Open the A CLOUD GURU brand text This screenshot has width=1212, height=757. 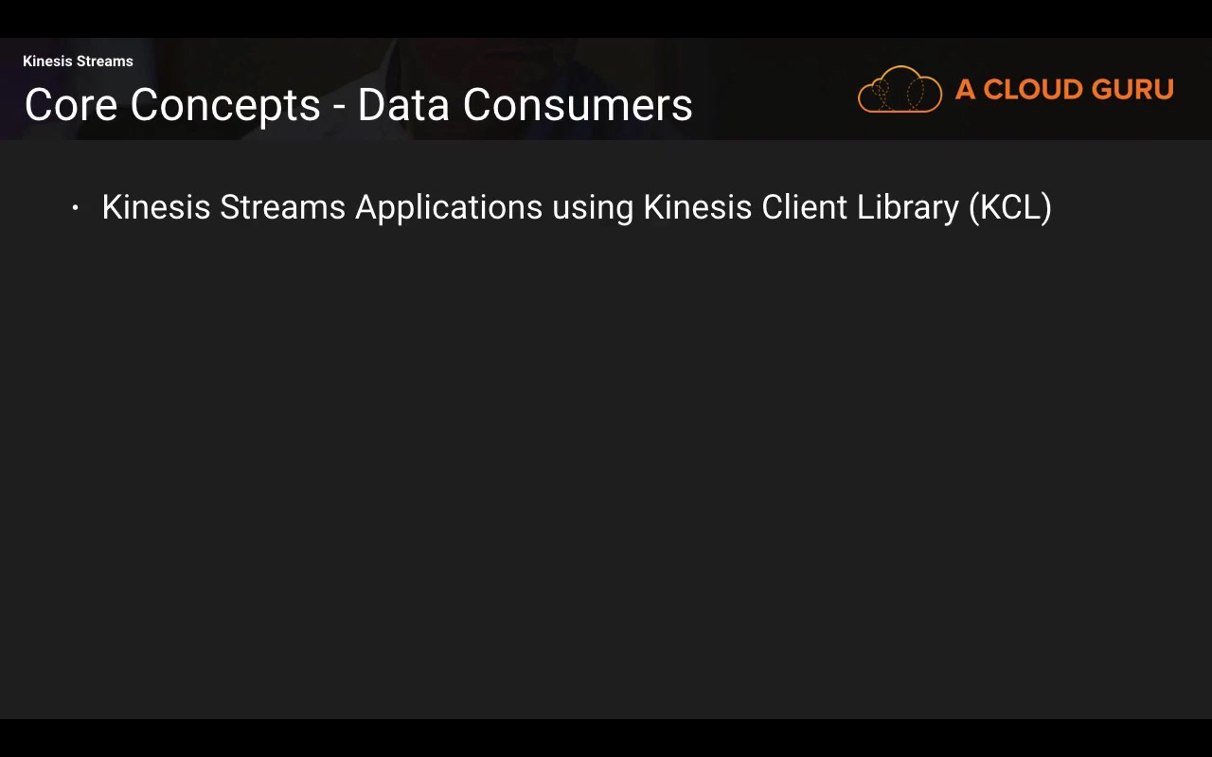(1063, 90)
